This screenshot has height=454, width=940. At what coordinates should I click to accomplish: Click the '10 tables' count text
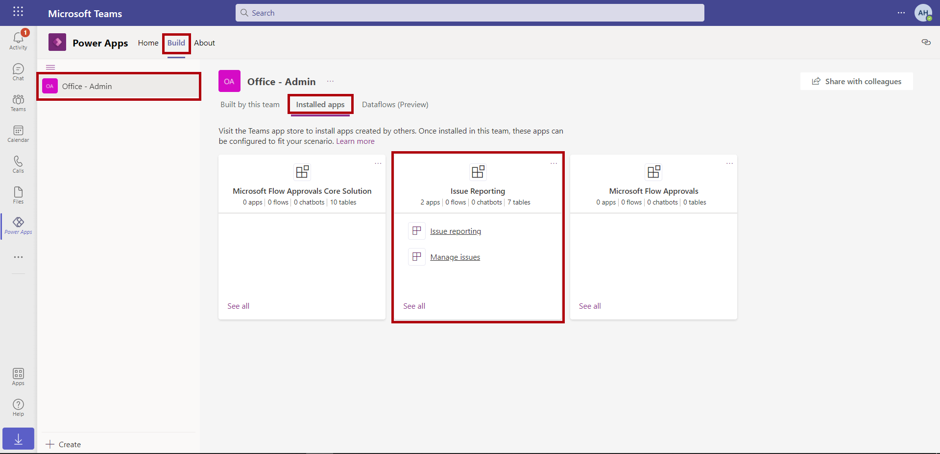tap(343, 203)
